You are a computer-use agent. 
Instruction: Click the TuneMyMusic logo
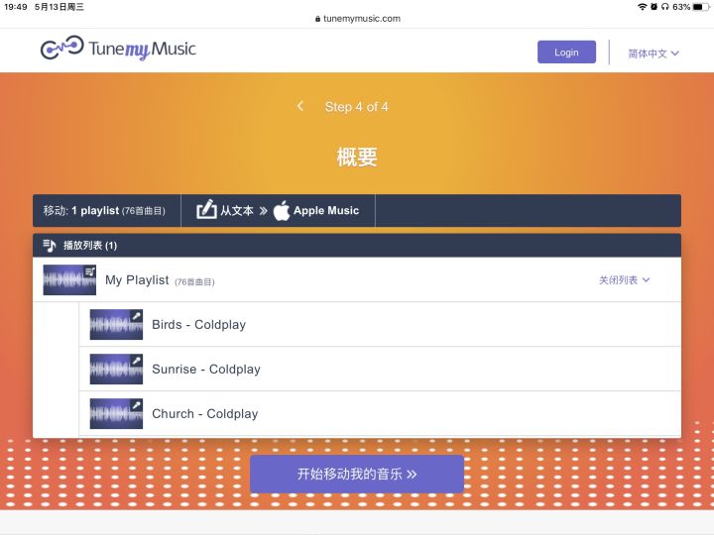click(118, 49)
